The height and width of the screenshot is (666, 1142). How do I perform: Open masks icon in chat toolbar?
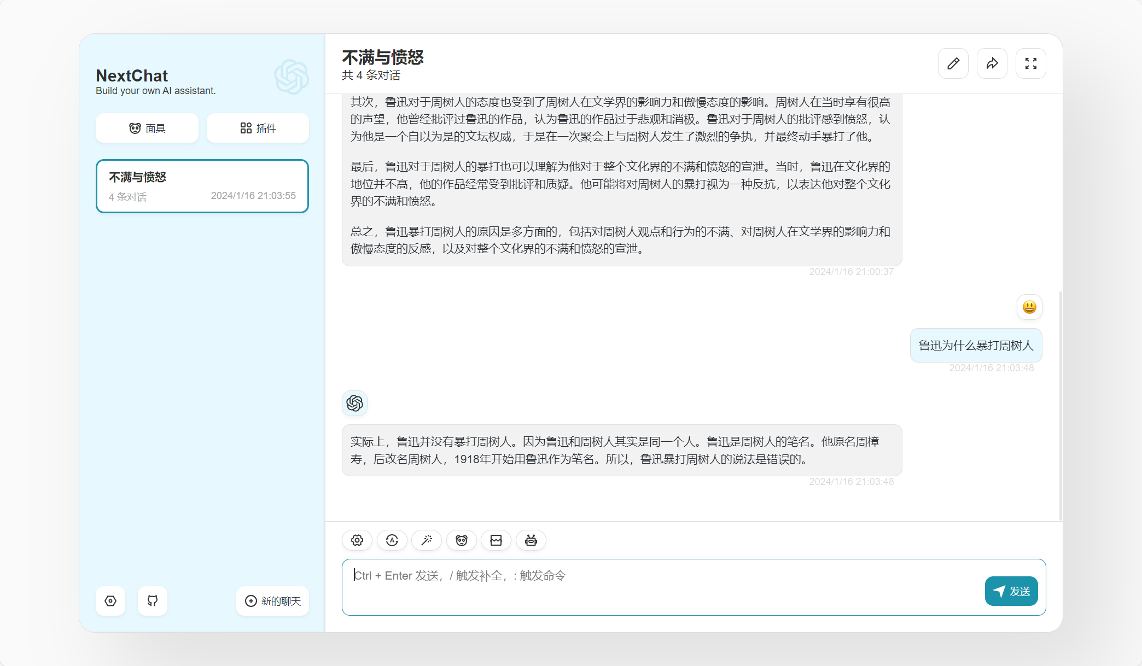click(x=462, y=540)
